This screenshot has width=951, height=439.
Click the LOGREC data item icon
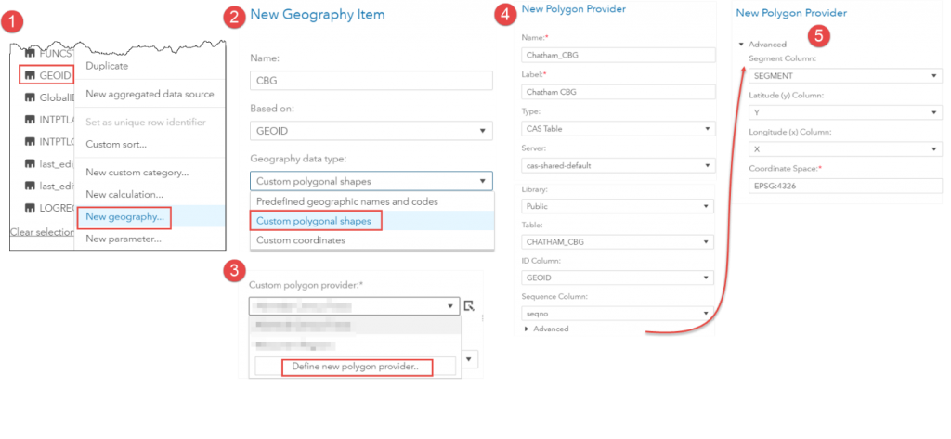[x=29, y=208]
